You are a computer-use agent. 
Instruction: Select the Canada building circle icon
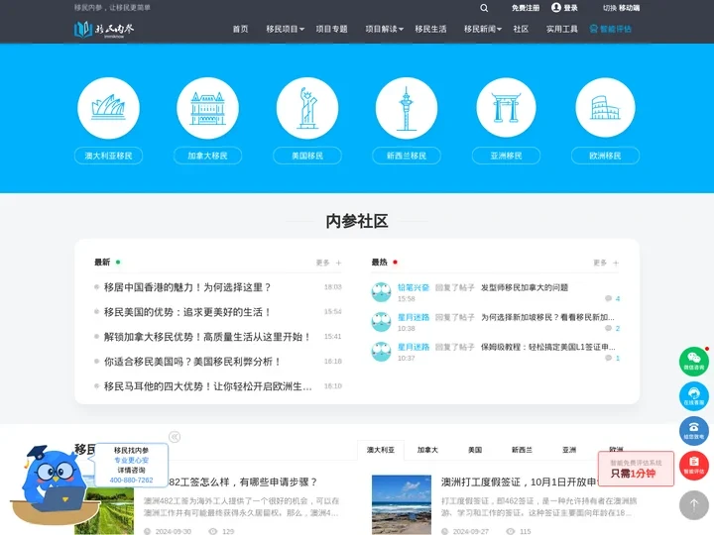(207, 108)
